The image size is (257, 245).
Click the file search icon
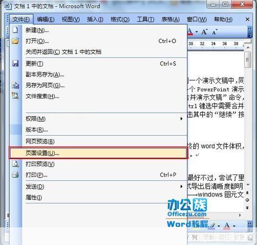tap(15, 96)
